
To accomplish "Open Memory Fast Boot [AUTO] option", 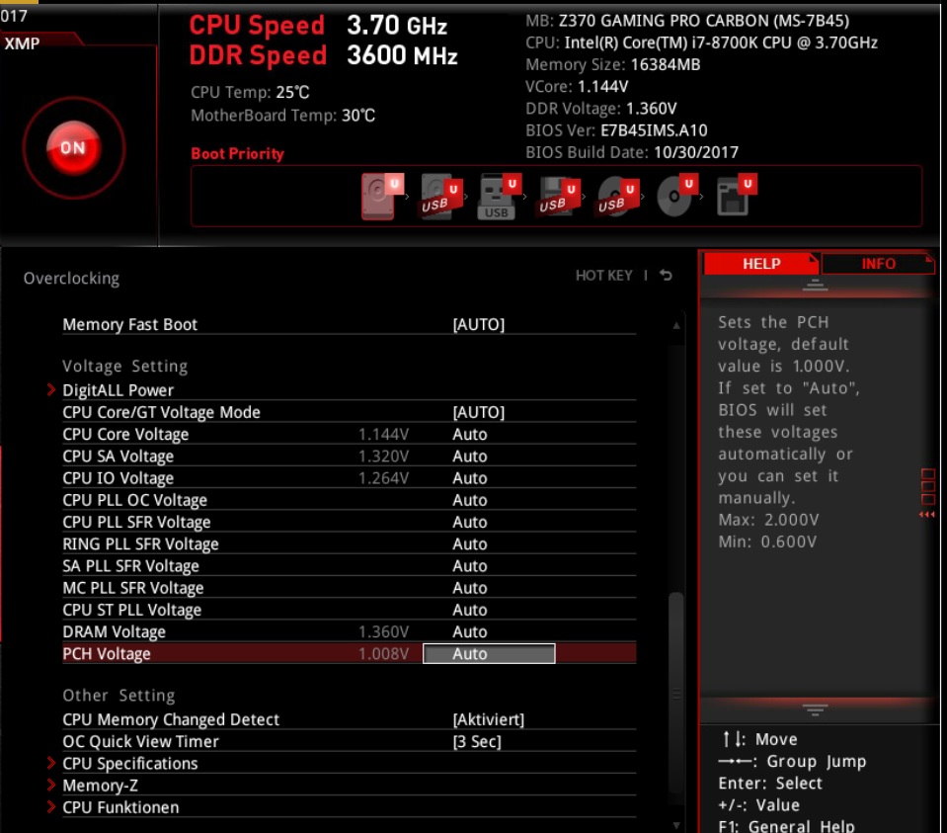I will [478, 325].
